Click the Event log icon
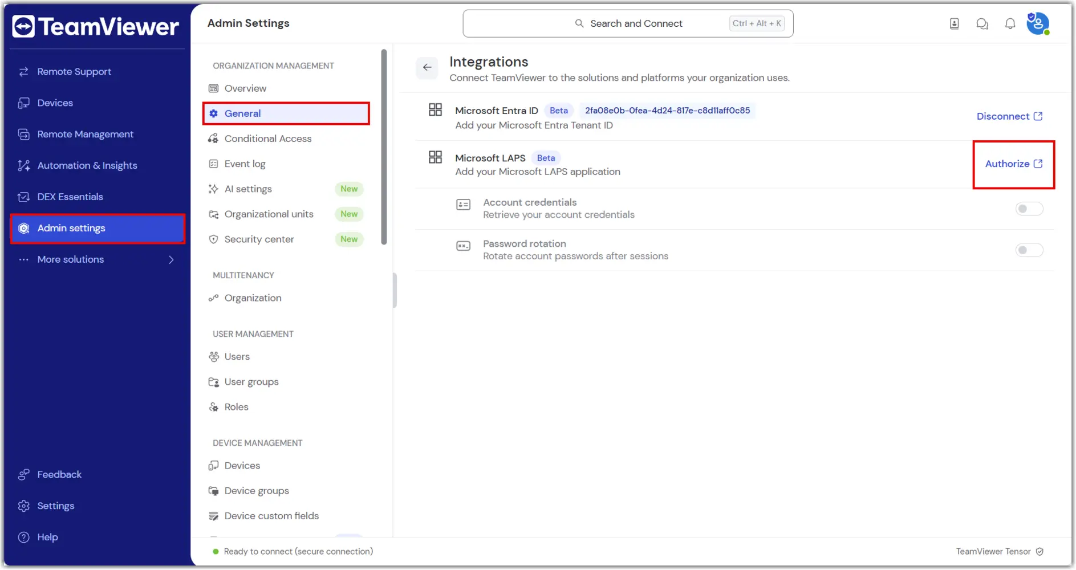This screenshot has height=570, width=1076. 214,164
